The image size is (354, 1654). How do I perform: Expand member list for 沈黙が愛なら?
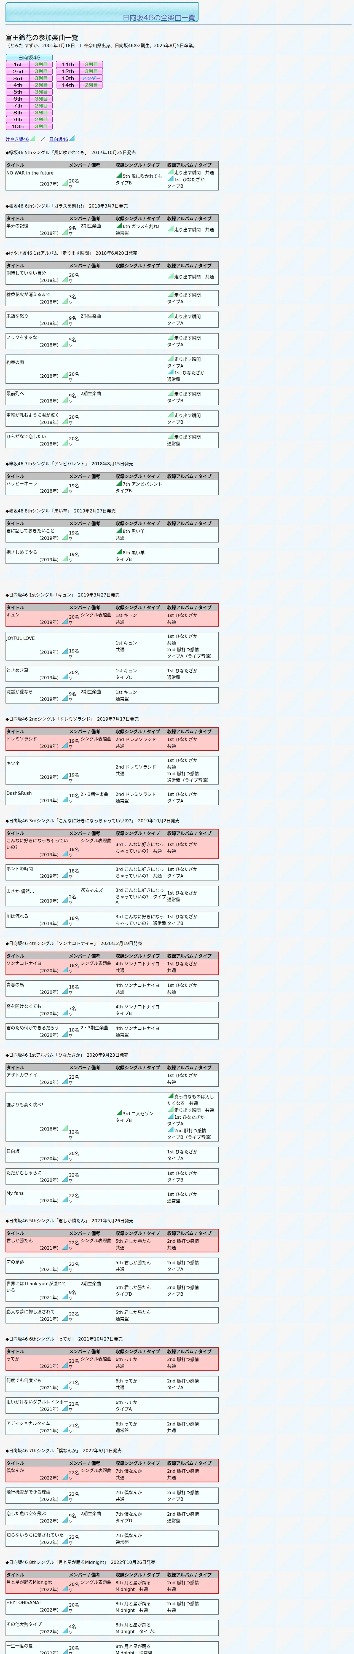pyautogui.click(x=71, y=700)
